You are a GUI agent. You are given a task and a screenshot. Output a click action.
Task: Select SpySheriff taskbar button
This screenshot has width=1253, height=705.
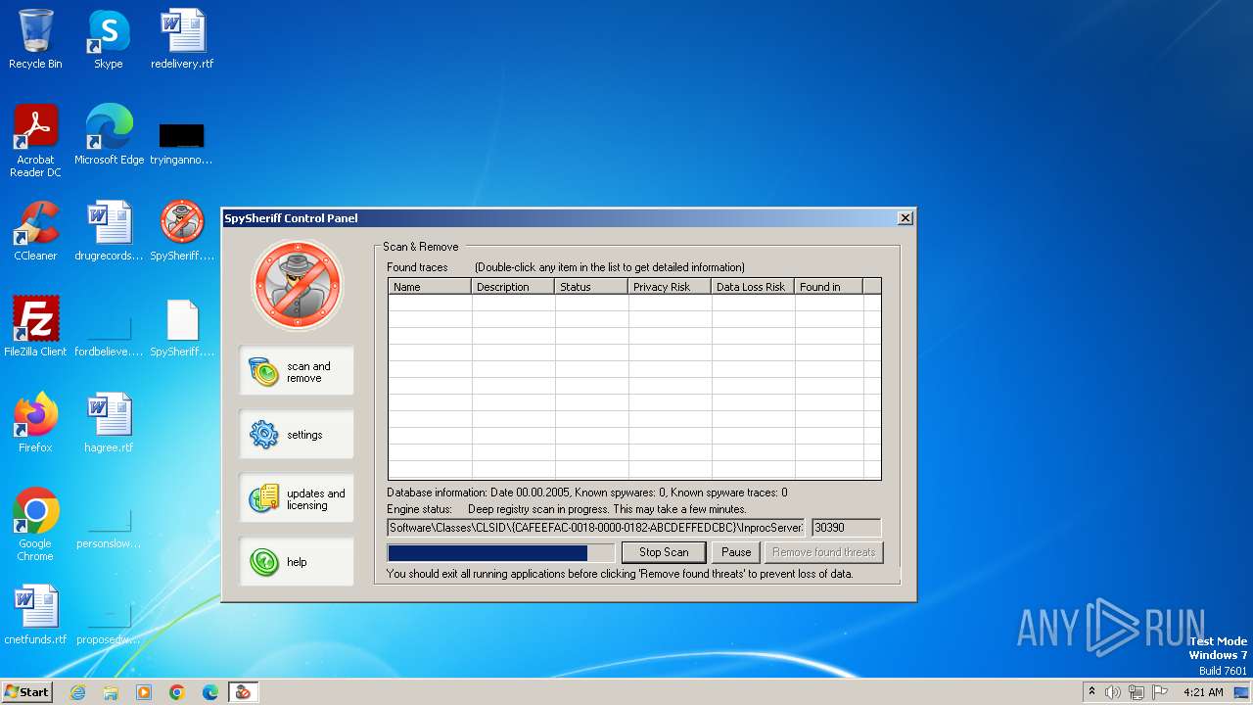point(243,692)
